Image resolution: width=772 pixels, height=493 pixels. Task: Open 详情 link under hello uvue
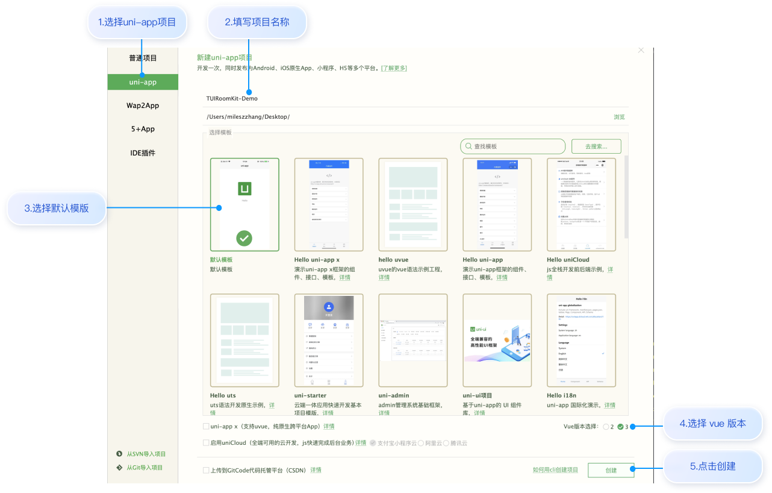[384, 278]
